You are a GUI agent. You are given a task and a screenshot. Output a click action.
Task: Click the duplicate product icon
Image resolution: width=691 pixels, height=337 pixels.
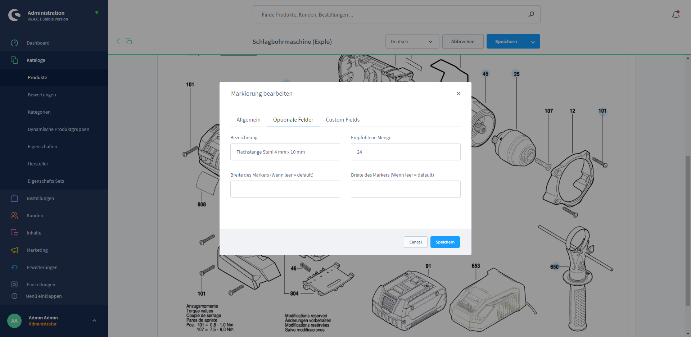click(x=129, y=41)
